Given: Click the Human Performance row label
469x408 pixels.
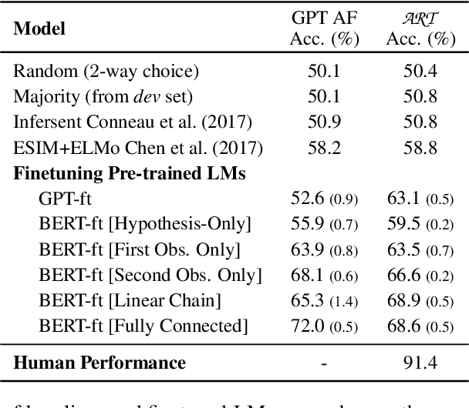Looking at the screenshot, I should point(100,362).
